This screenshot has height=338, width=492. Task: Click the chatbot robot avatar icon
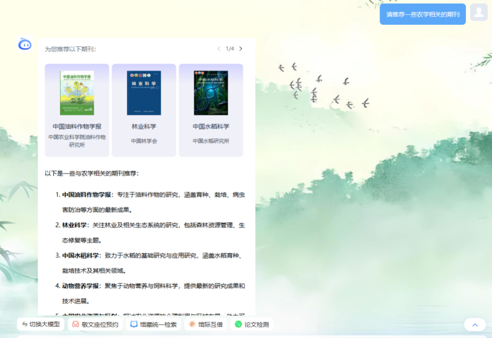(25, 44)
